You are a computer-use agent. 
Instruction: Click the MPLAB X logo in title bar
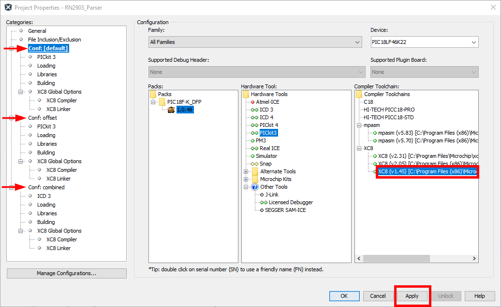click(x=8, y=7)
